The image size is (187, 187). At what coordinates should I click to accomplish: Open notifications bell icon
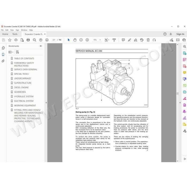click(171, 34)
